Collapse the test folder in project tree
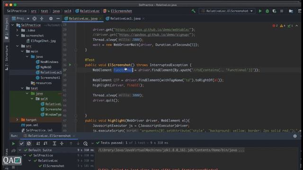 click(22, 88)
